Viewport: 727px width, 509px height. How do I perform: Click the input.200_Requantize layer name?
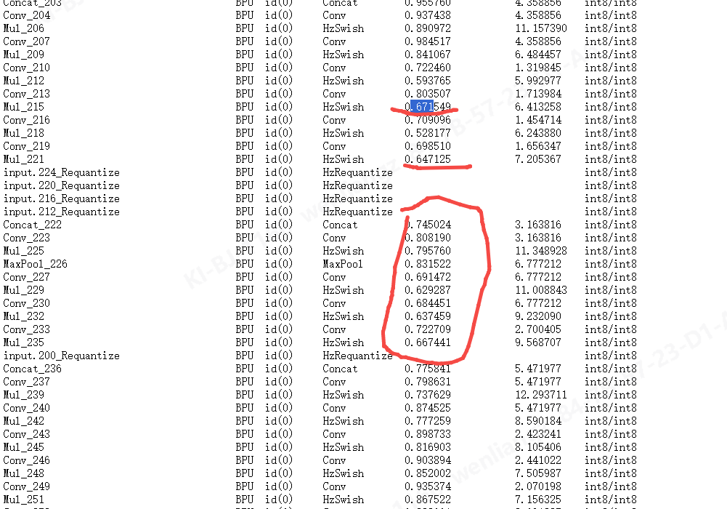[61, 356]
